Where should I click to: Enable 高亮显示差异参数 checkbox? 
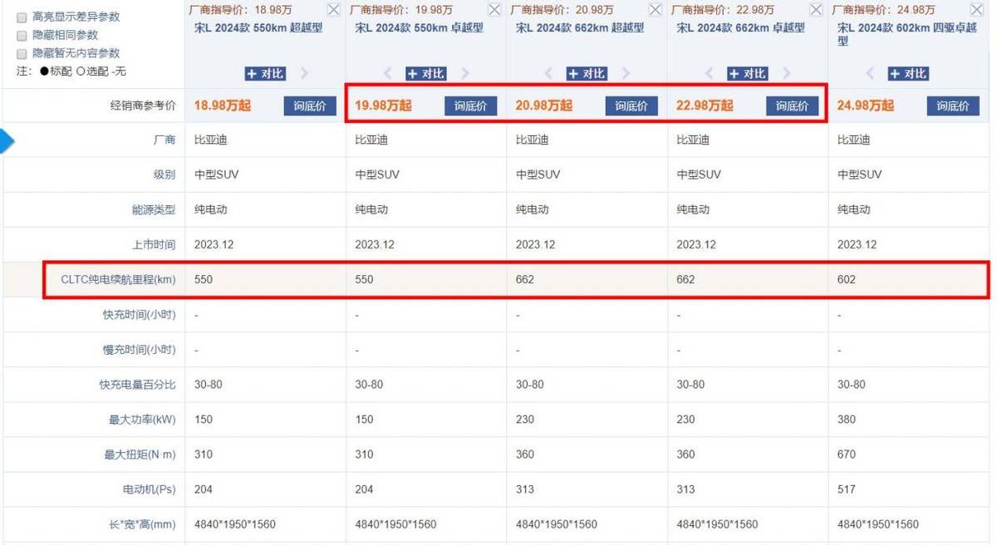pos(22,17)
